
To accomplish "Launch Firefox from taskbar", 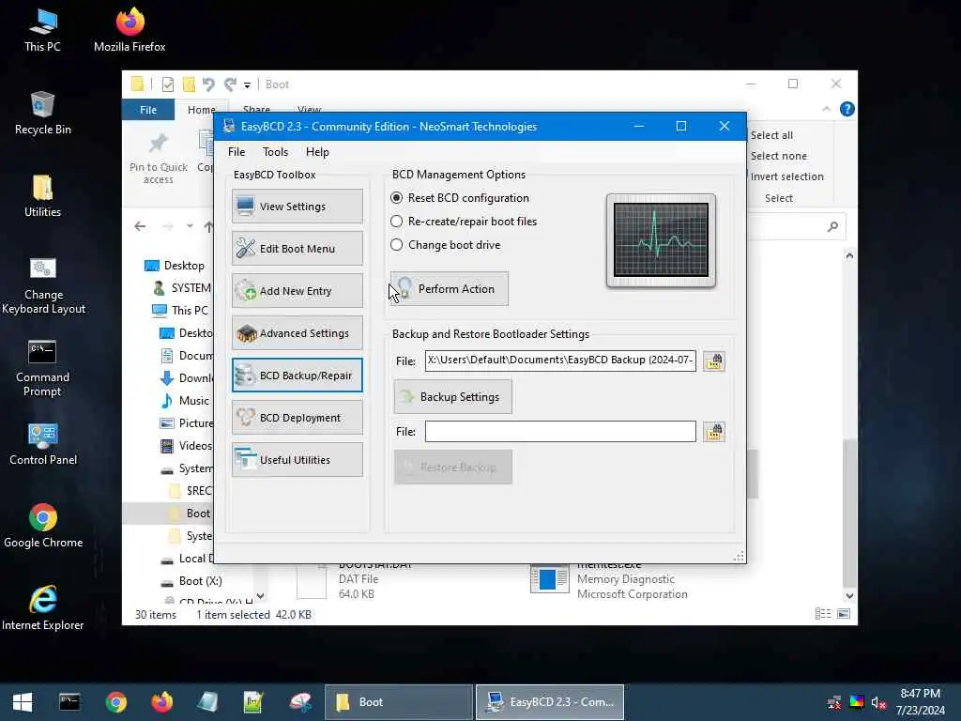I will 161,702.
